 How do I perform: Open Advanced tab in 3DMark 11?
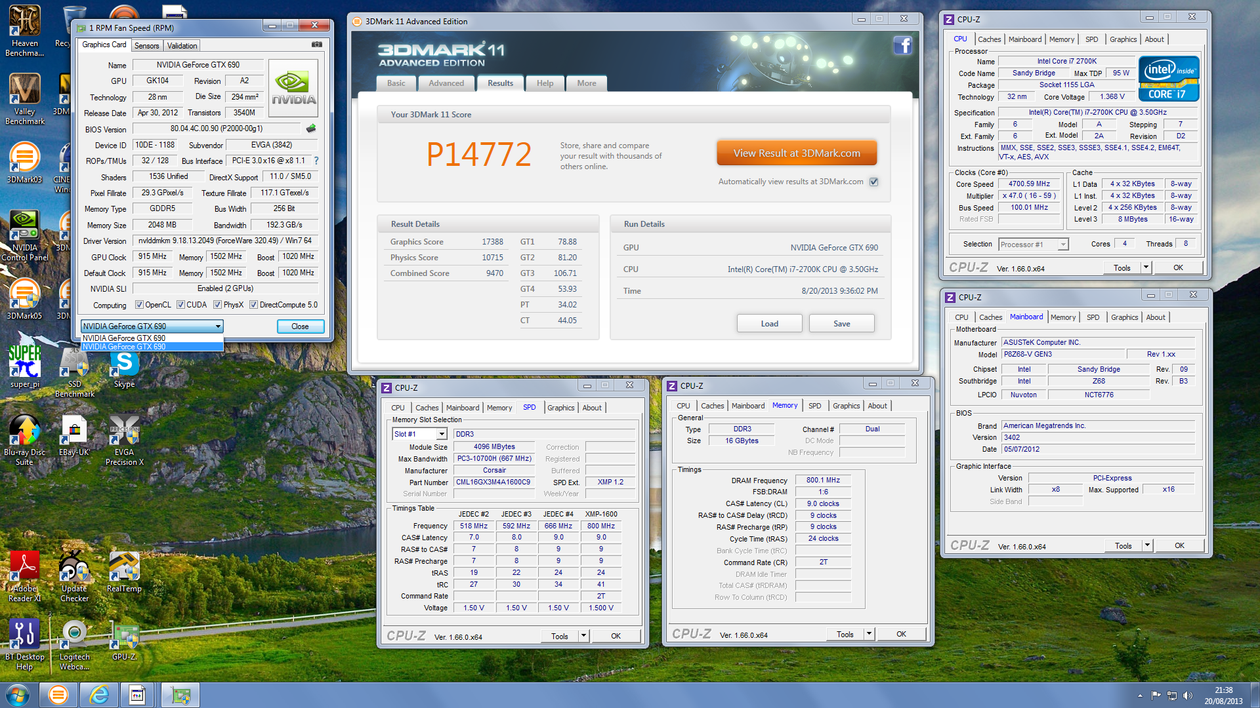(x=446, y=83)
